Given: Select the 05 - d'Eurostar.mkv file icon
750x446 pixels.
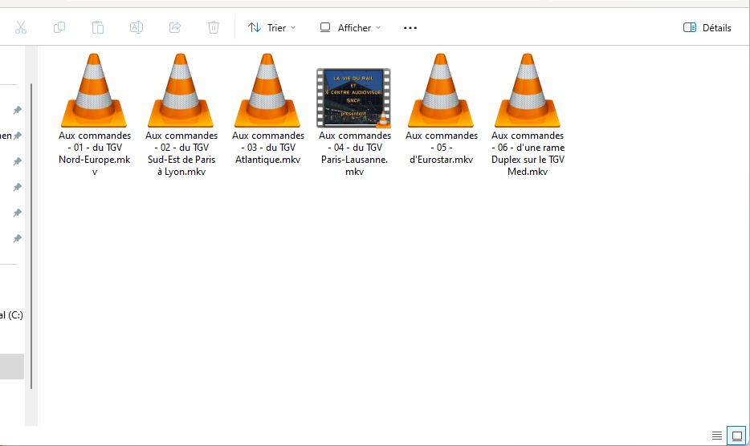Looking at the screenshot, I should (x=441, y=91).
